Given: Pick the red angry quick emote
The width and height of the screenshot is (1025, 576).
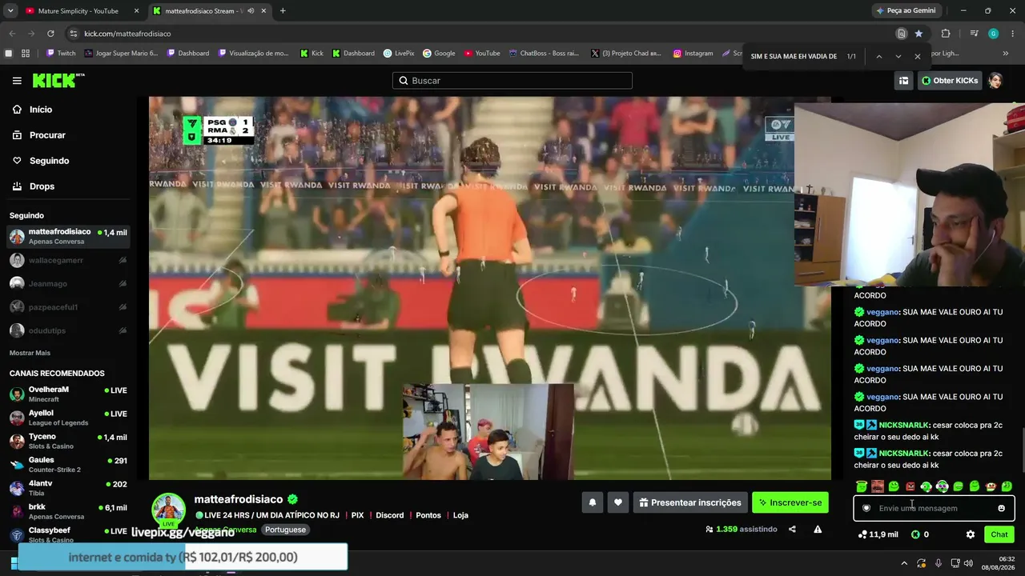Looking at the screenshot, I should pyautogui.click(x=910, y=486).
